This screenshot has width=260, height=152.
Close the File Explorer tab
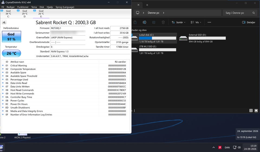click(x=138, y=5)
